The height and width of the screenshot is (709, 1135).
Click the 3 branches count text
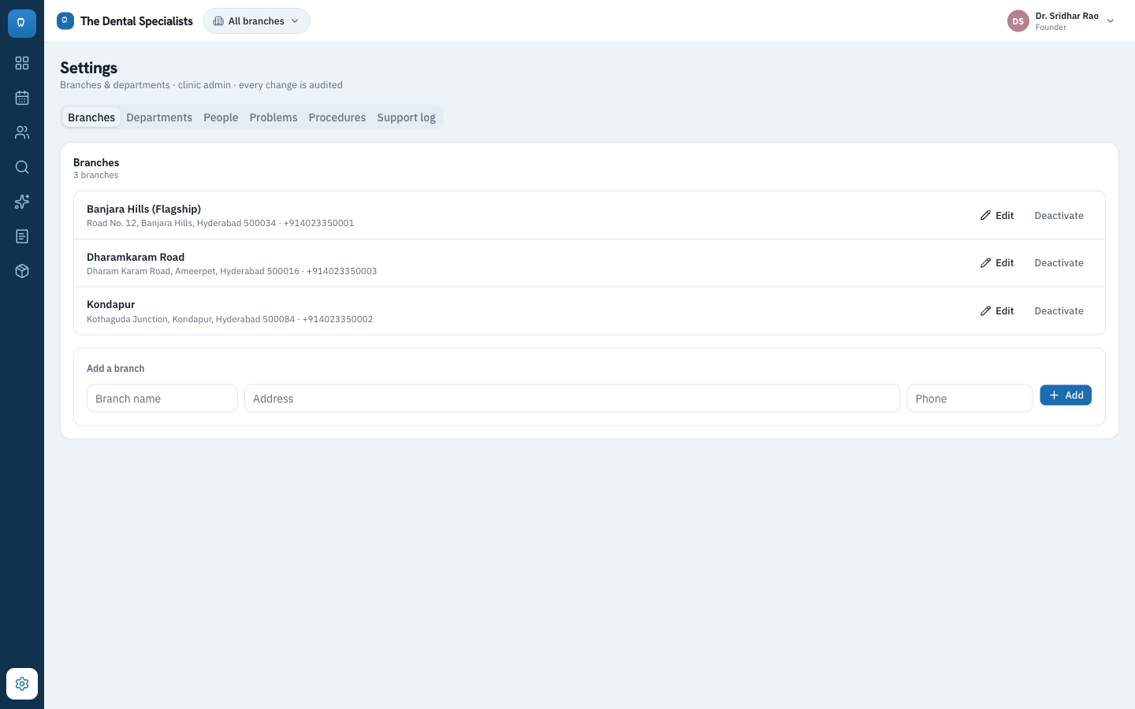point(95,175)
